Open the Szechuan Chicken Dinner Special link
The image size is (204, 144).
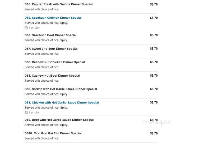53,18
